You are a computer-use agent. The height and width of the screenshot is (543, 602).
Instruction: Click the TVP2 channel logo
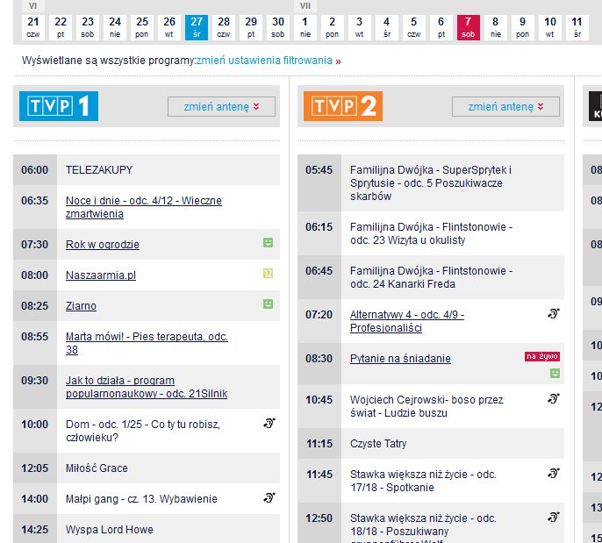pyautogui.click(x=343, y=106)
